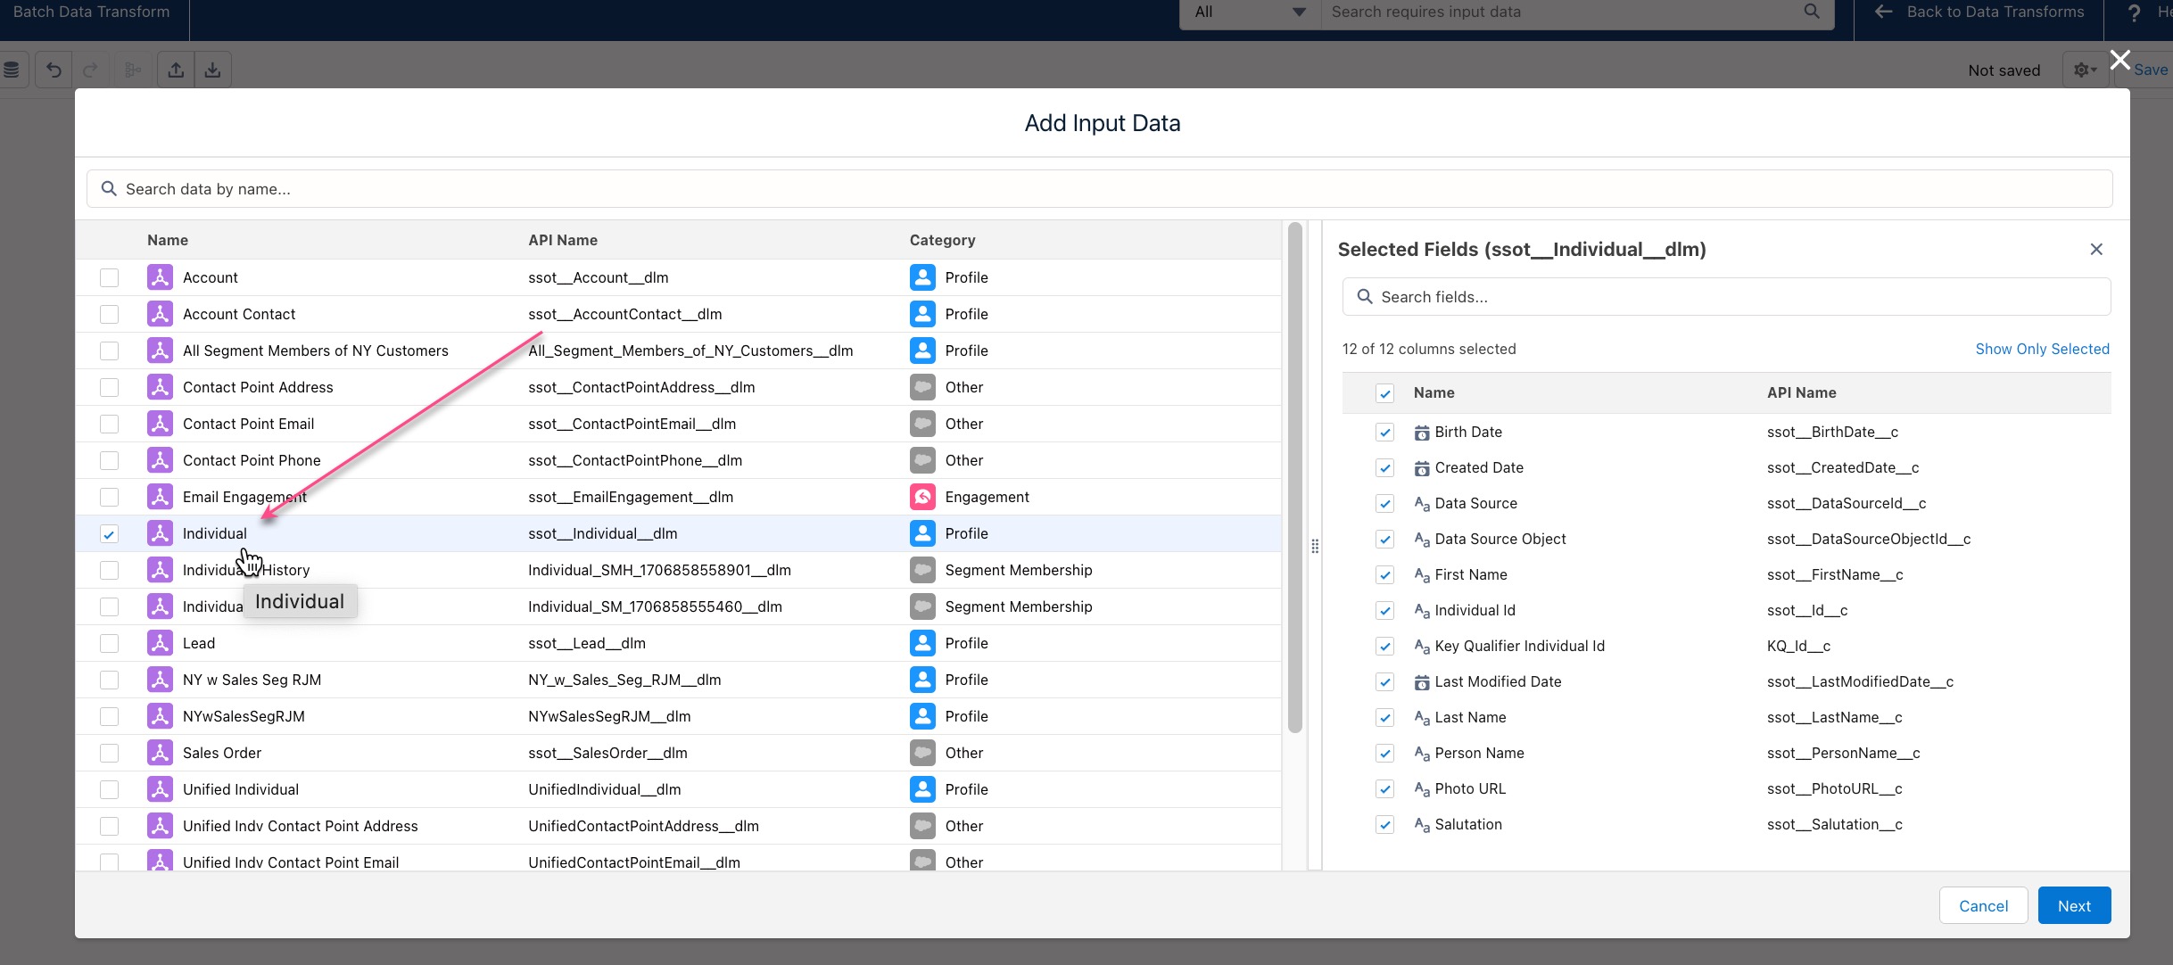The height and width of the screenshot is (965, 2173).
Task: Click the data list vertical scrollbar
Action: pos(1295,479)
